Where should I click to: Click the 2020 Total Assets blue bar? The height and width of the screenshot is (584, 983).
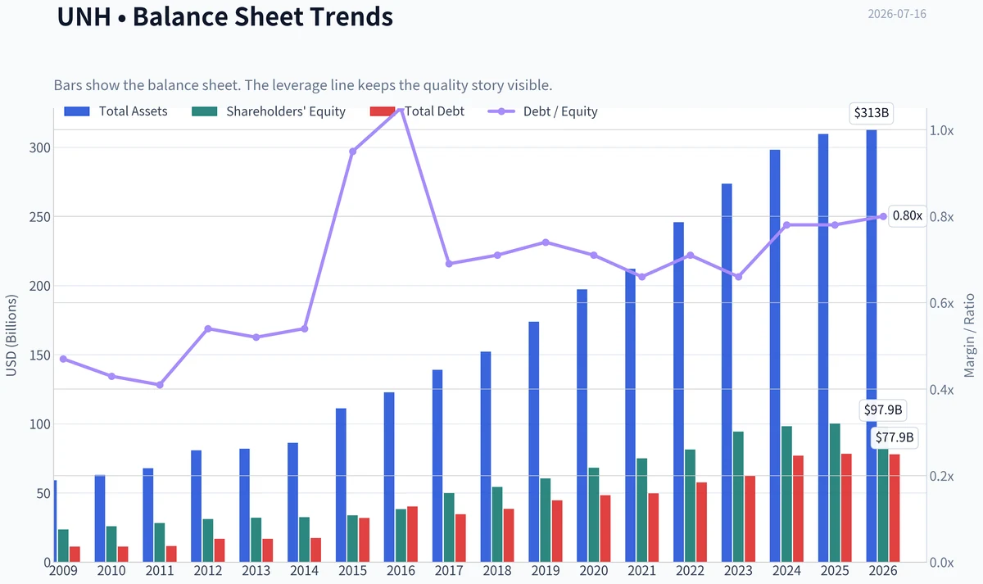(582, 426)
